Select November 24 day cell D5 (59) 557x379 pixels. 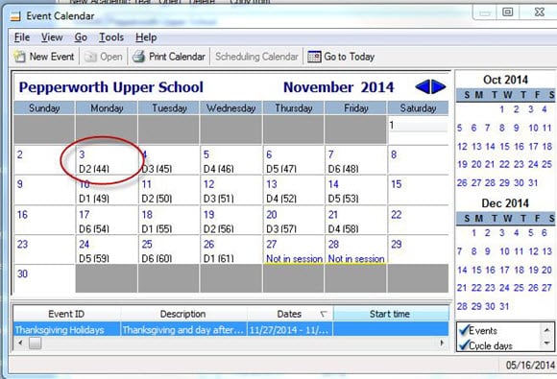click(x=107, y=249)
